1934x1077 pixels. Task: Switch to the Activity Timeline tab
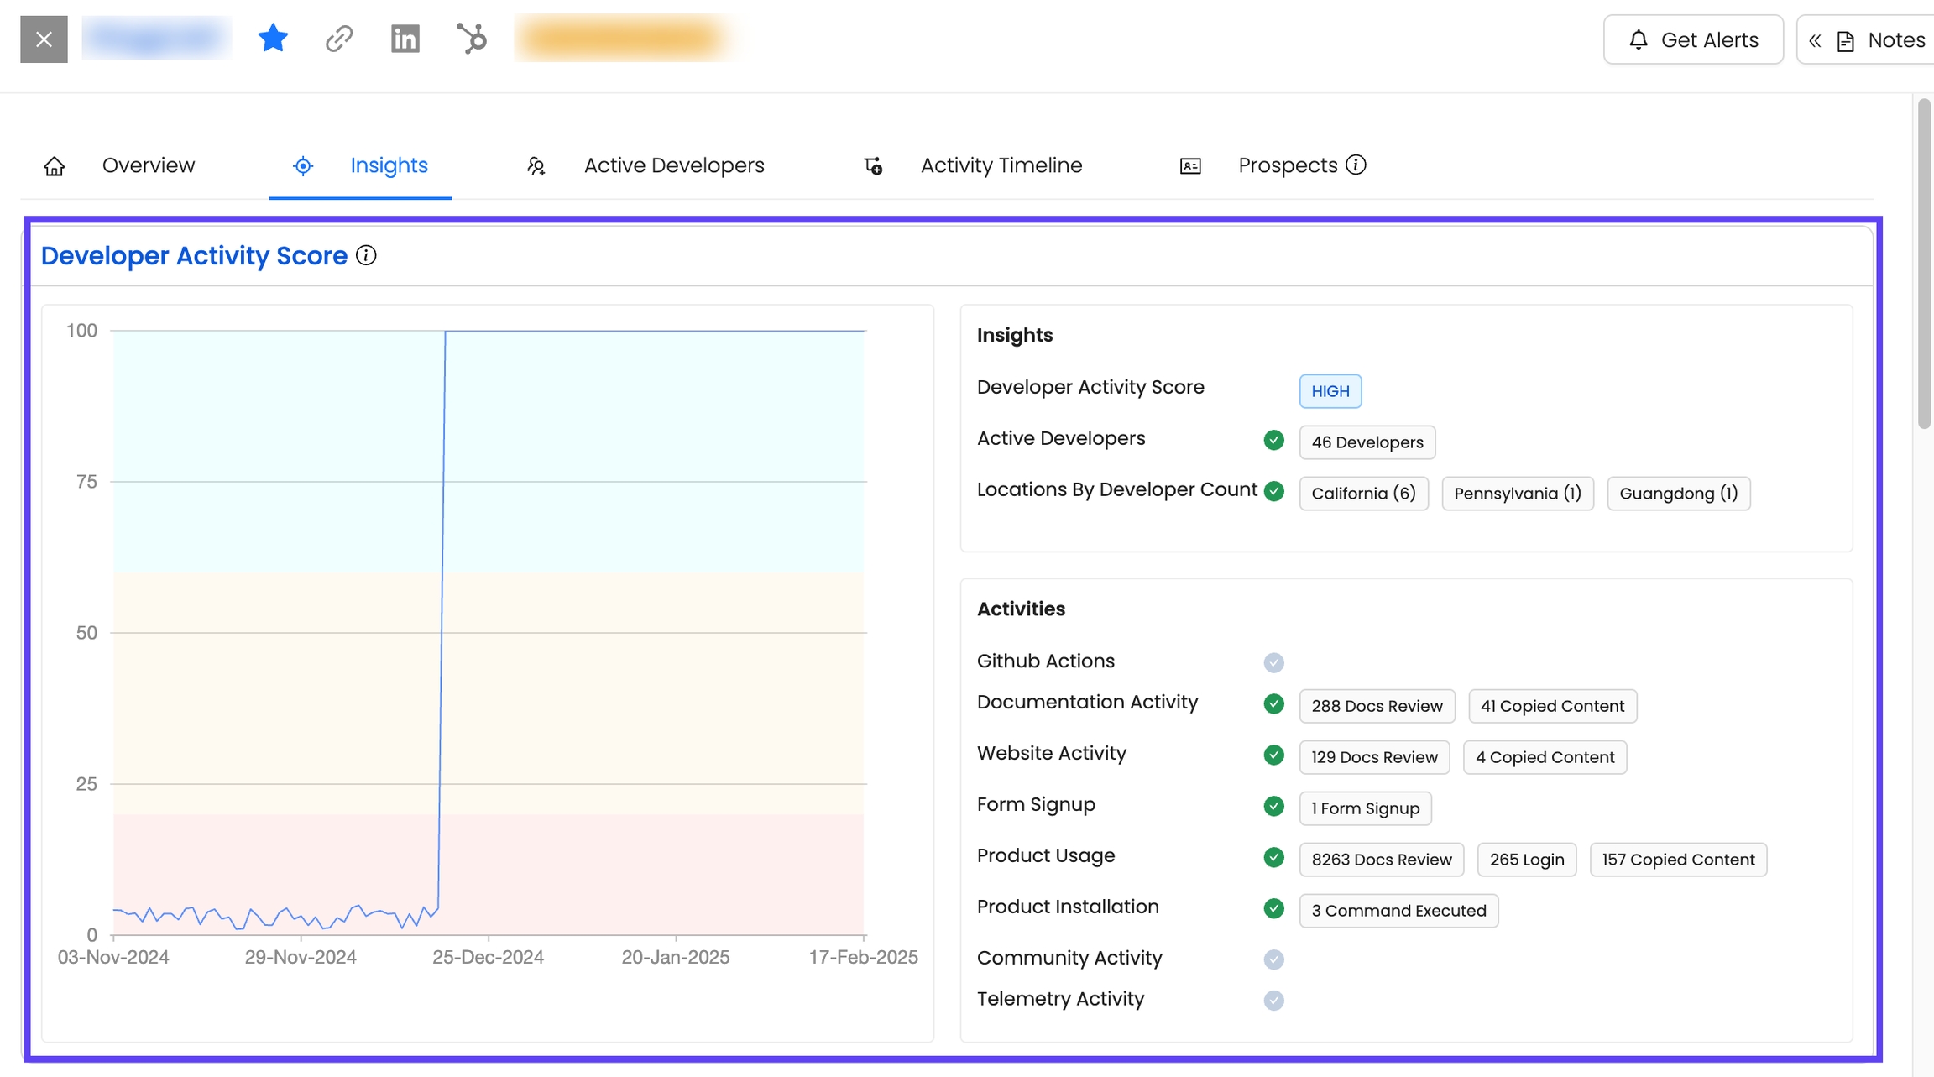coord(1001,165)
